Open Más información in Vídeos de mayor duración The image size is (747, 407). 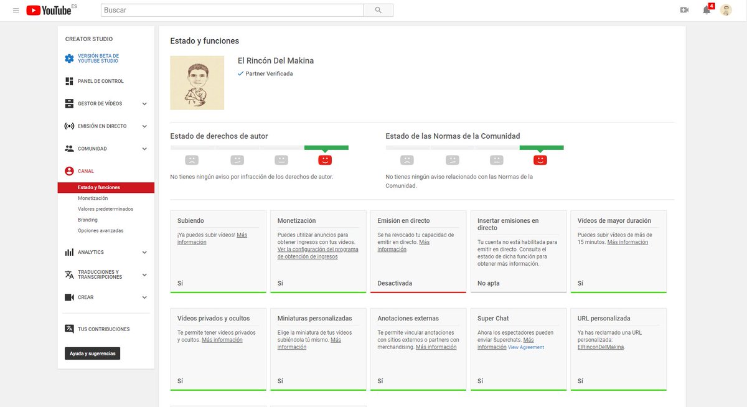pos(627,242)
